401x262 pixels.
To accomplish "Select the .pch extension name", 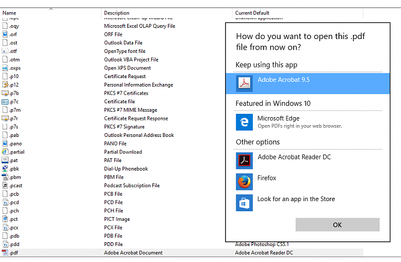I will point(14,211).
